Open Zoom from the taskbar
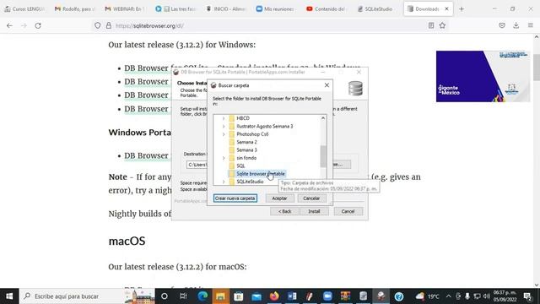Image resolution: width=540 pixels, height=304 pixels. pos(327,296)
